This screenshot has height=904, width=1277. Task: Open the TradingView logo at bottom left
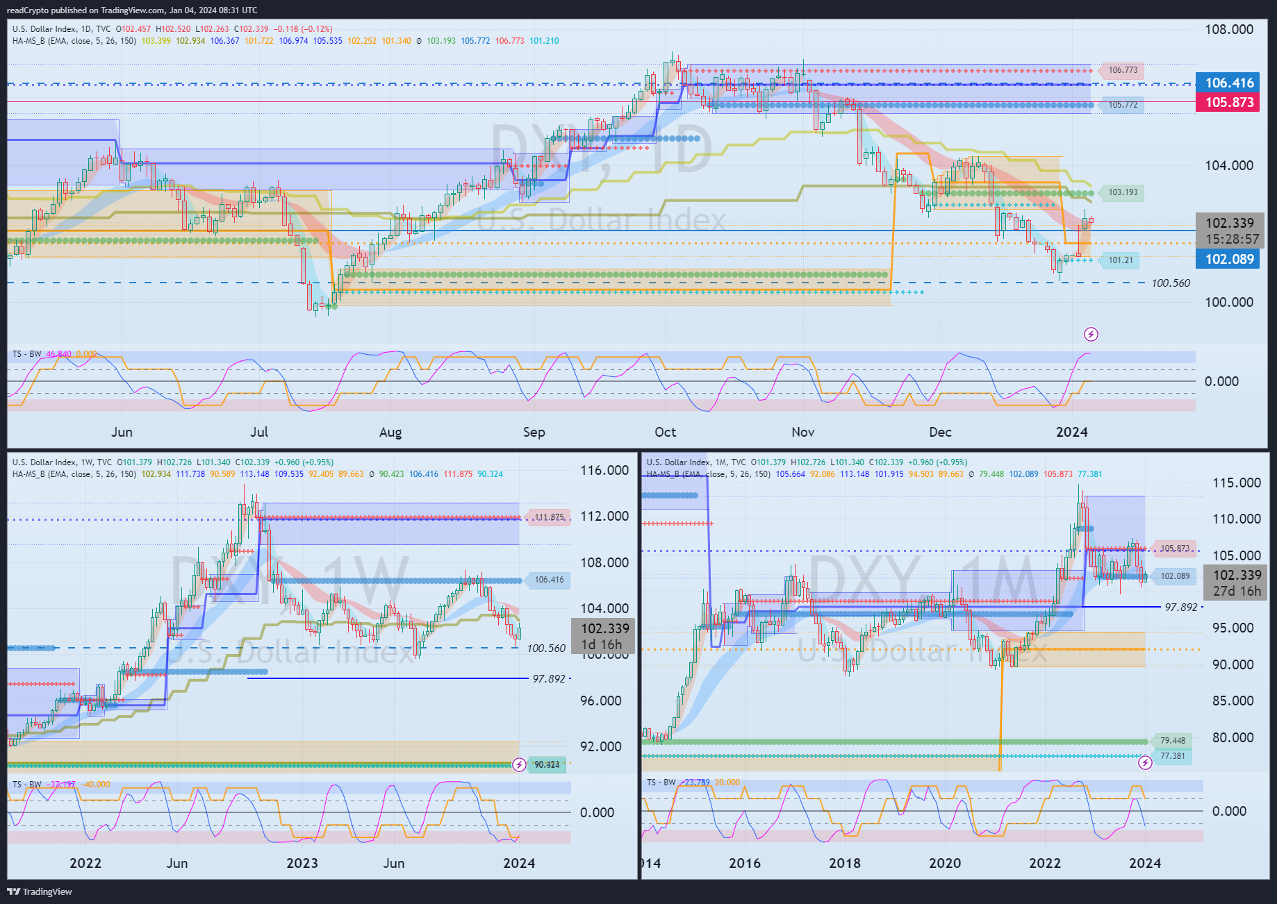click(40, 892)
